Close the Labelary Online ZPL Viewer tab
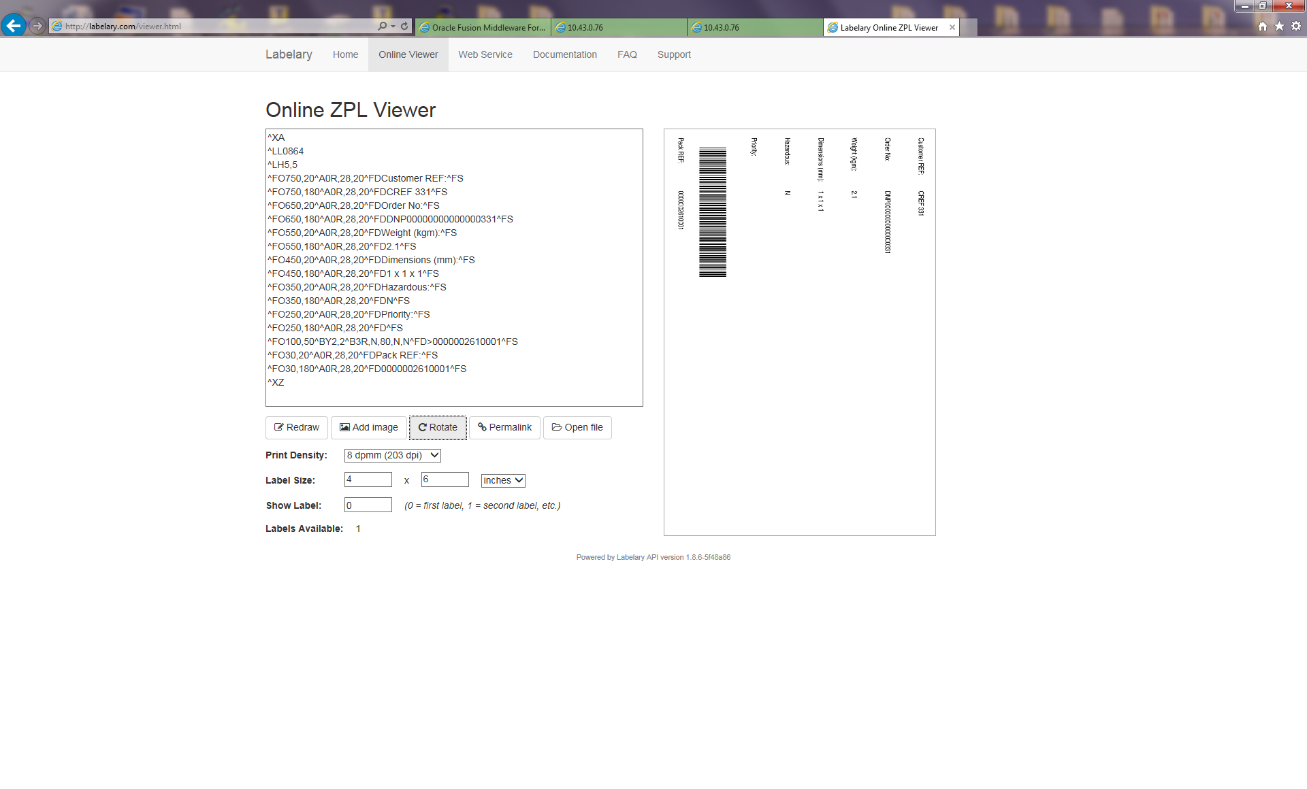Viewport: 1307px width, 789px height. (952, 27)
